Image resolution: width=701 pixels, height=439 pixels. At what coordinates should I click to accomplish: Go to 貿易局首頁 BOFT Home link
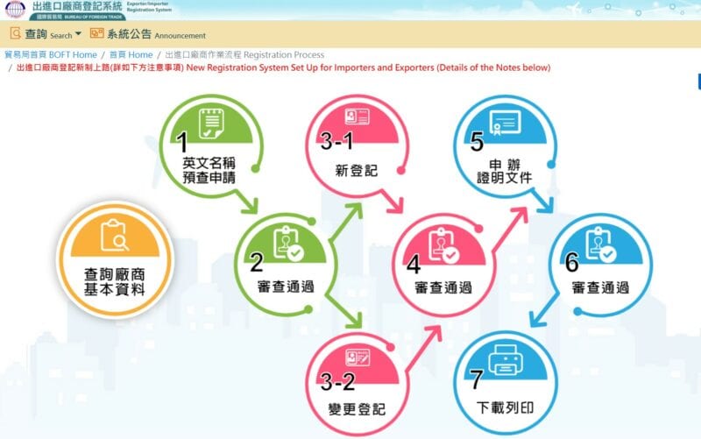(x=51, y=54)
